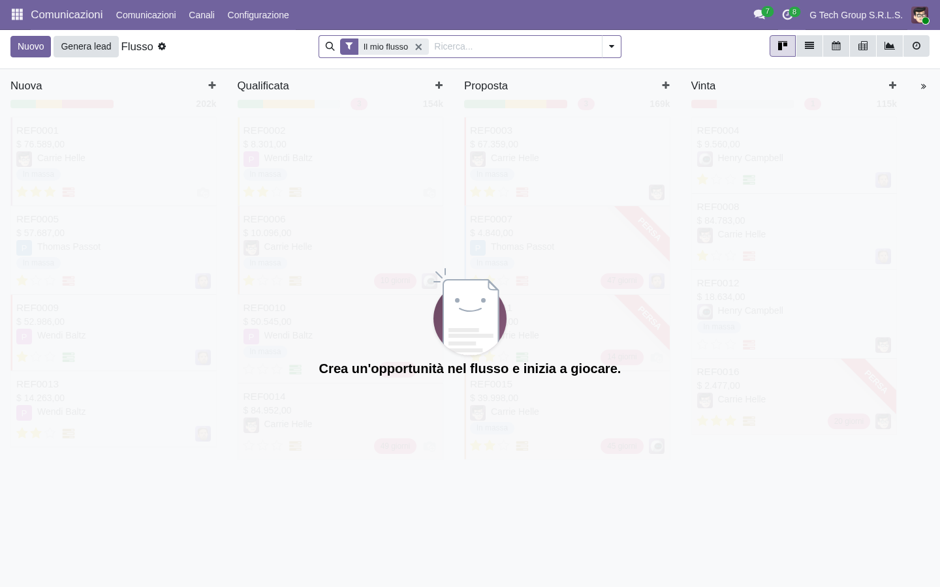940x587 pixels.
Task: Open the REF0004 opportunity card
Action: (794, 155)
